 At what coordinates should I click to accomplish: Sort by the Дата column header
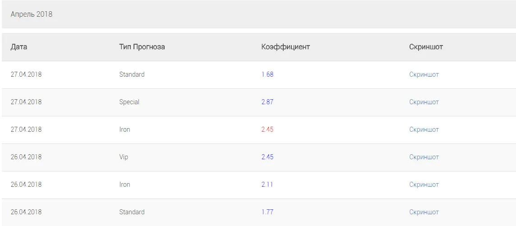(19, 47)
